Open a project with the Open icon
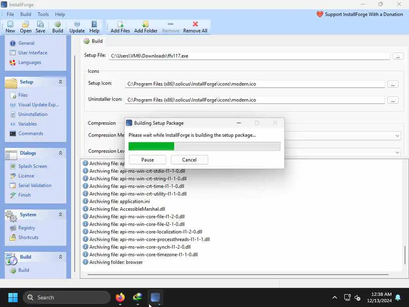This screenshot has height=307, width=409. [26, 27]
